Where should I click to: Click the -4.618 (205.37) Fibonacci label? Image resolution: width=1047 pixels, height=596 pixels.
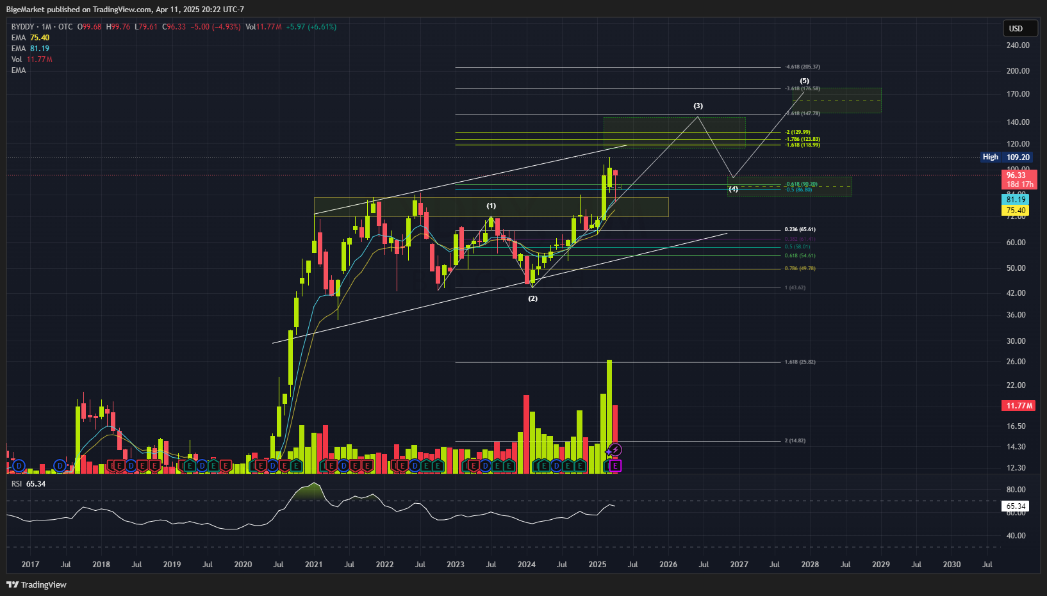[802, 67]
